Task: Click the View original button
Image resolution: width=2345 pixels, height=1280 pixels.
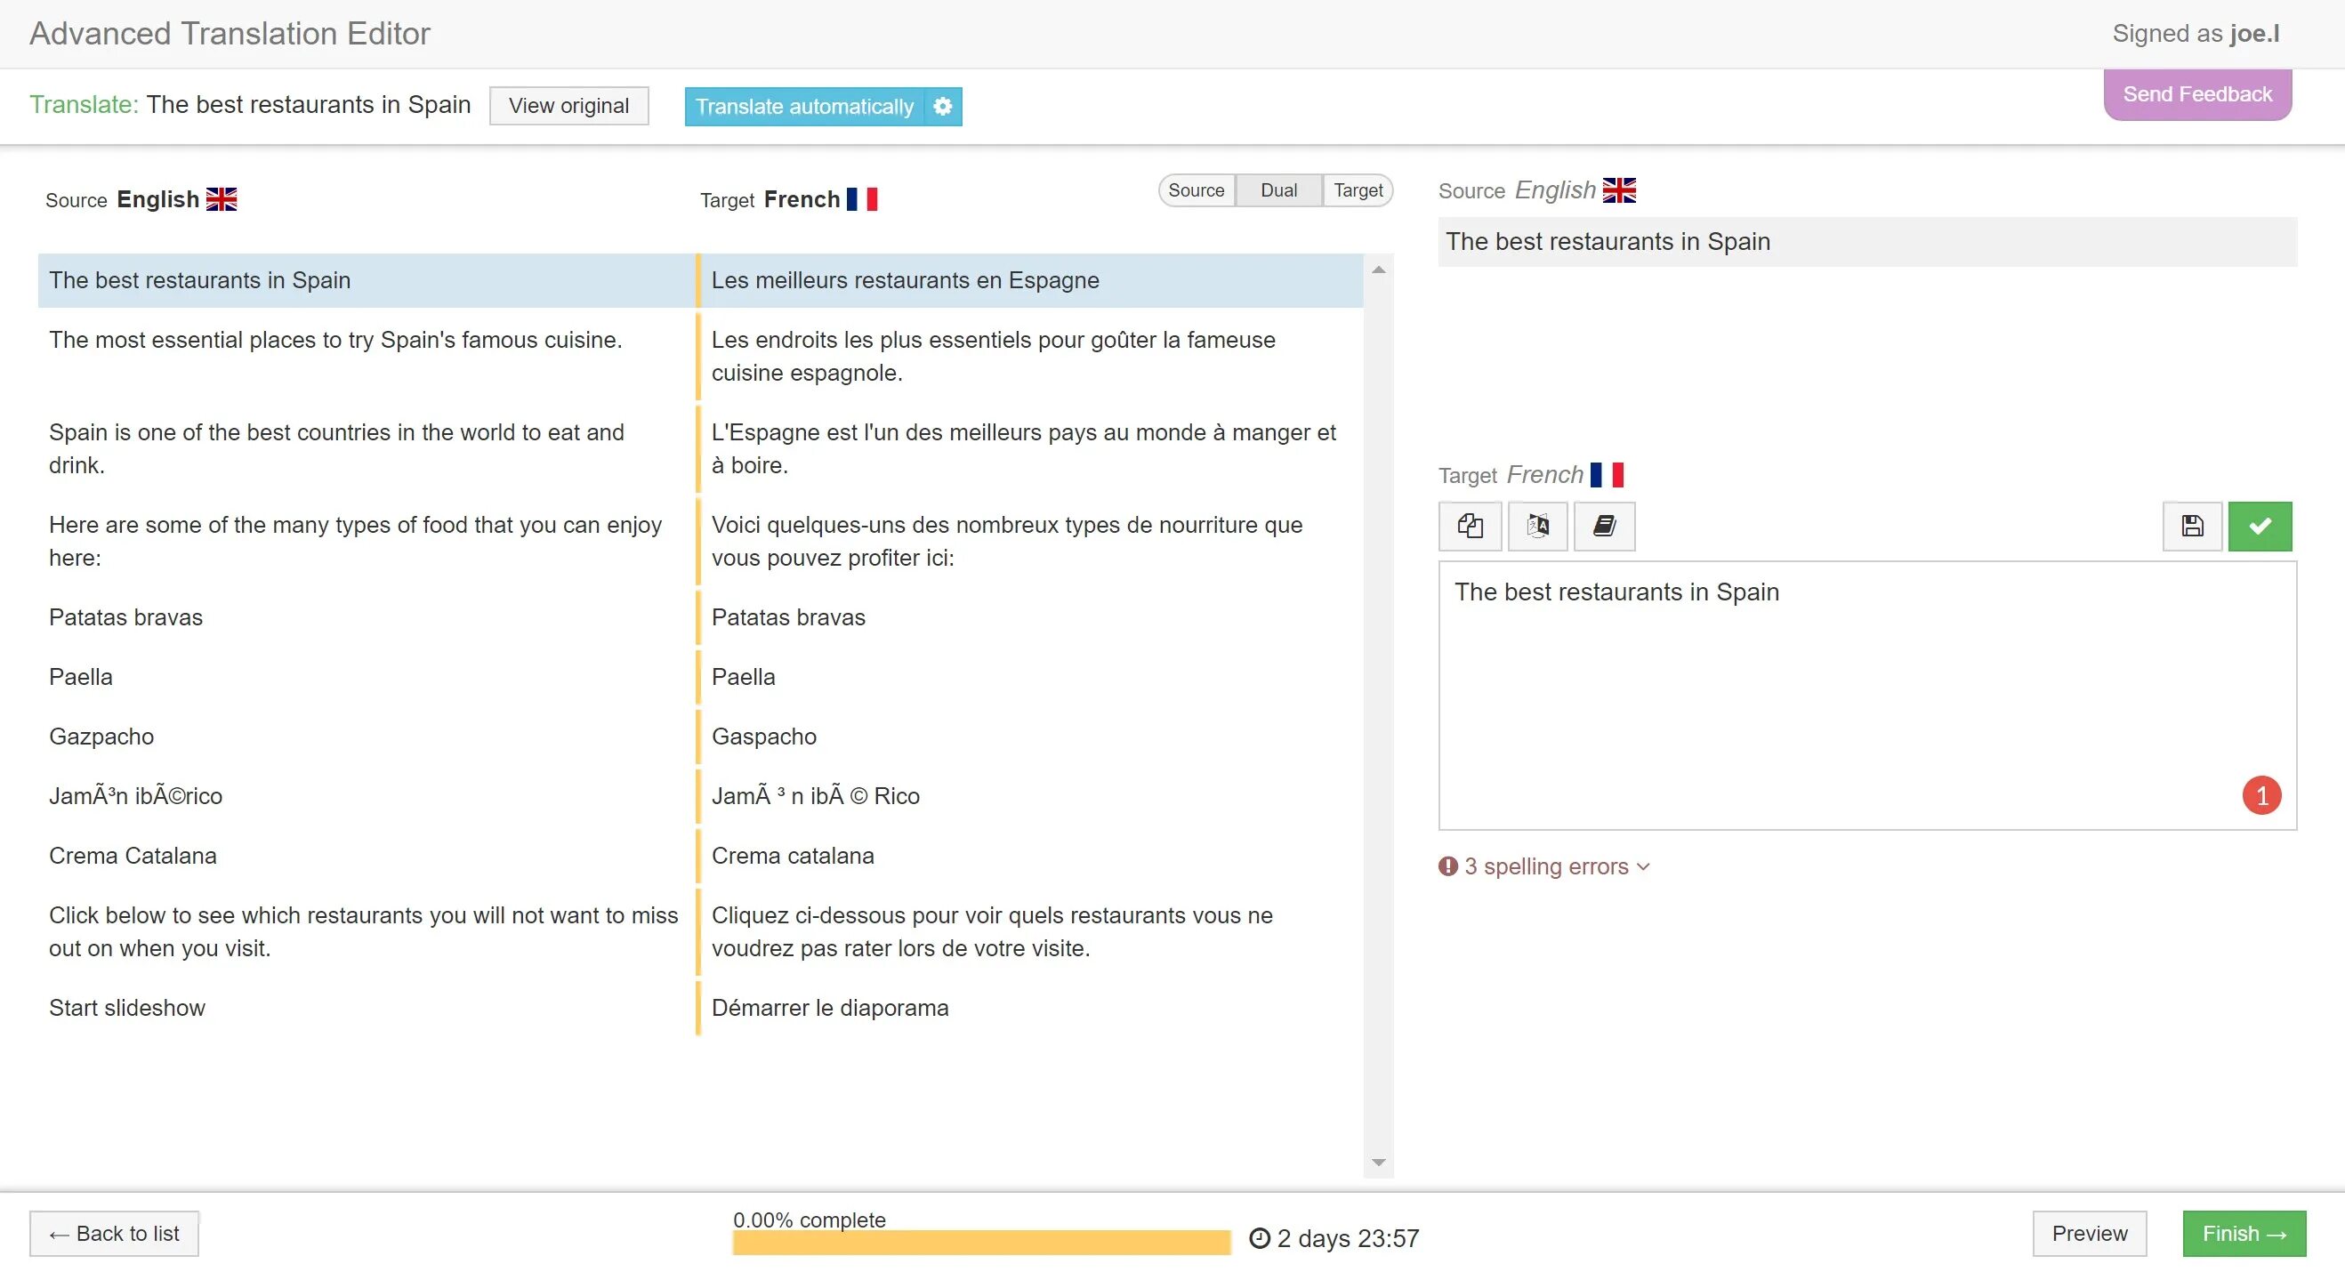Action: pos(569,106)
